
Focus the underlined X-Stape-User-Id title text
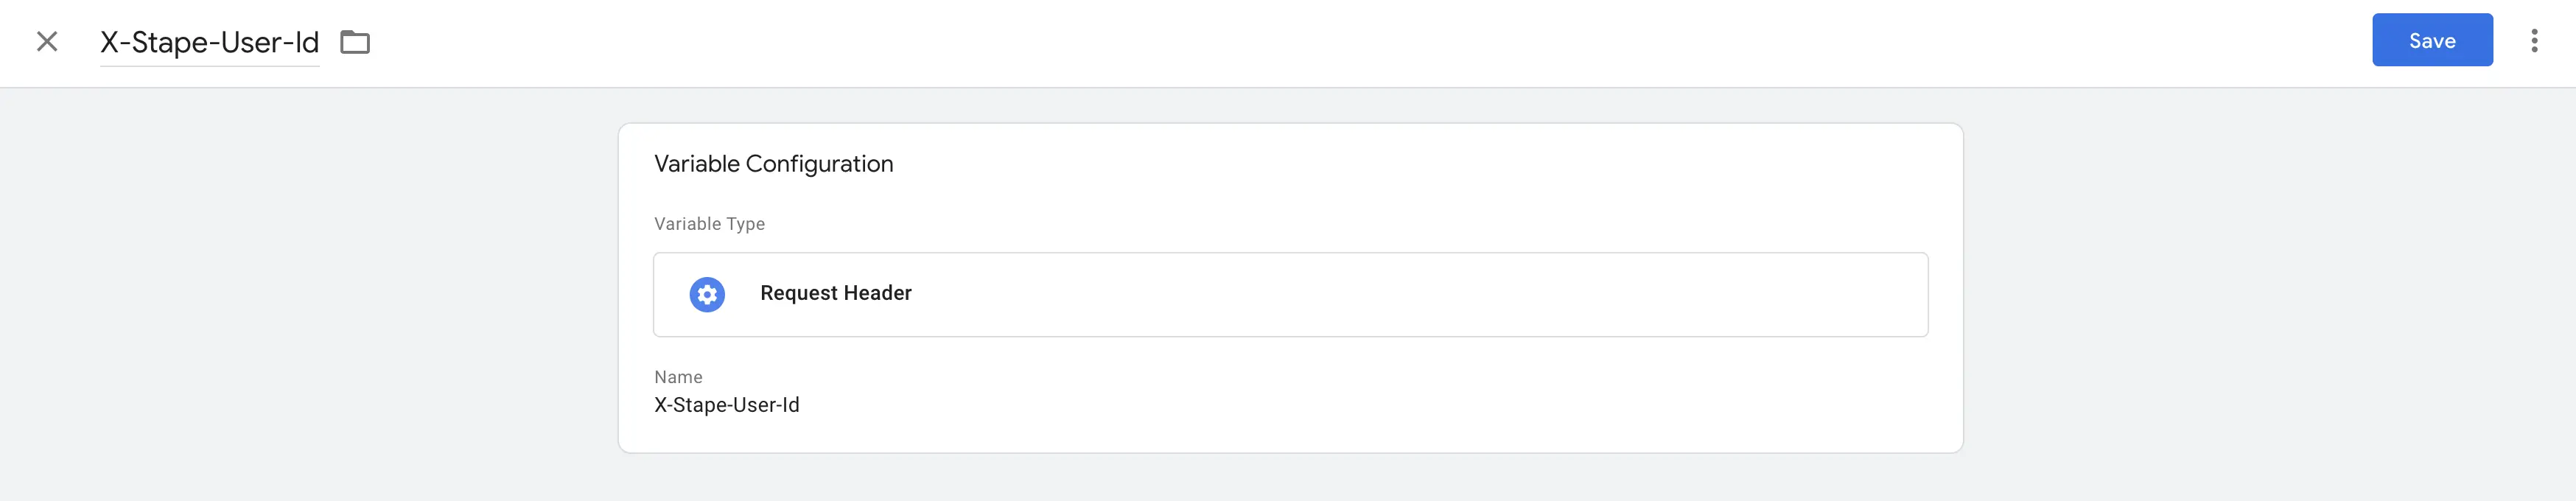(209, 42)
